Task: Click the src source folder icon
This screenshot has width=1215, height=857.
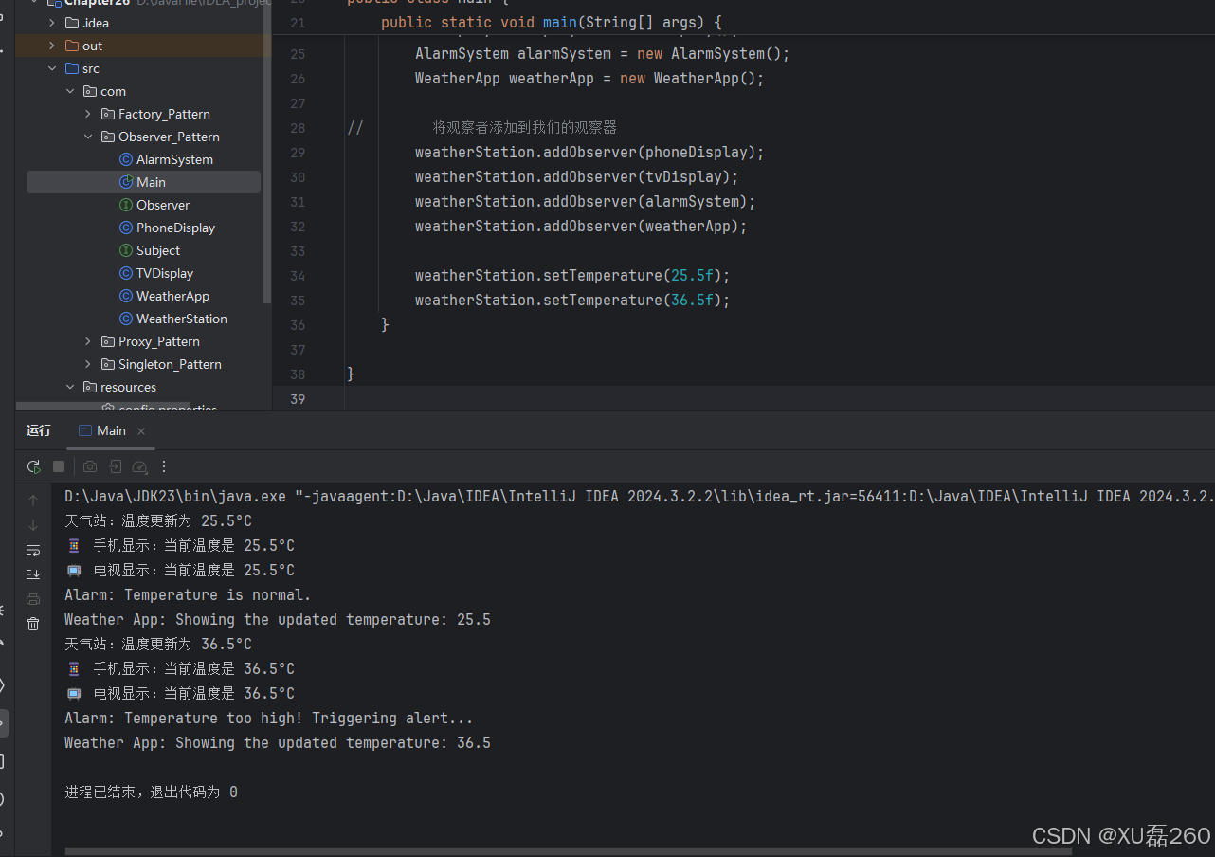Action: 72,68
